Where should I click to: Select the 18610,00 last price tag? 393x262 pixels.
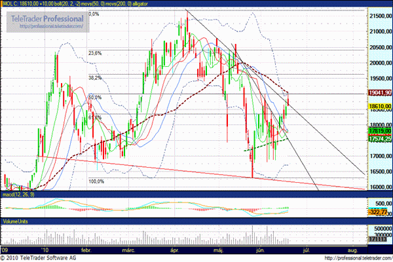[379, 105]
